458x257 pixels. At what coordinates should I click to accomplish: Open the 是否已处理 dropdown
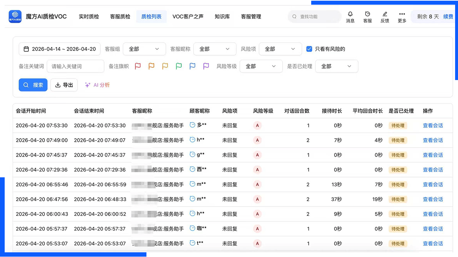pyautogui.click(x=336, y=66)
